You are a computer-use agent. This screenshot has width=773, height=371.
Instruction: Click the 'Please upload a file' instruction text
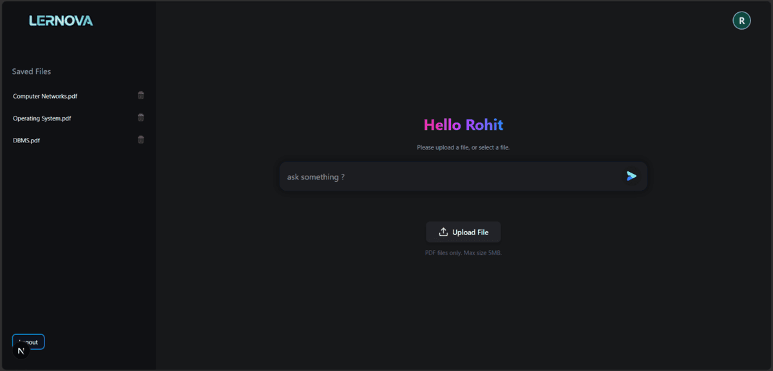coord(463,147)
